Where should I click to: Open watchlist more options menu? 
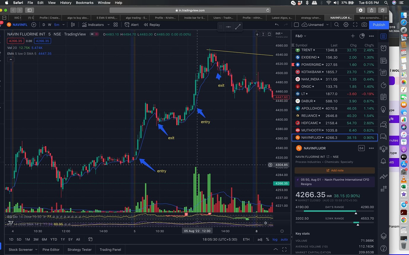(x=371, y=36)
